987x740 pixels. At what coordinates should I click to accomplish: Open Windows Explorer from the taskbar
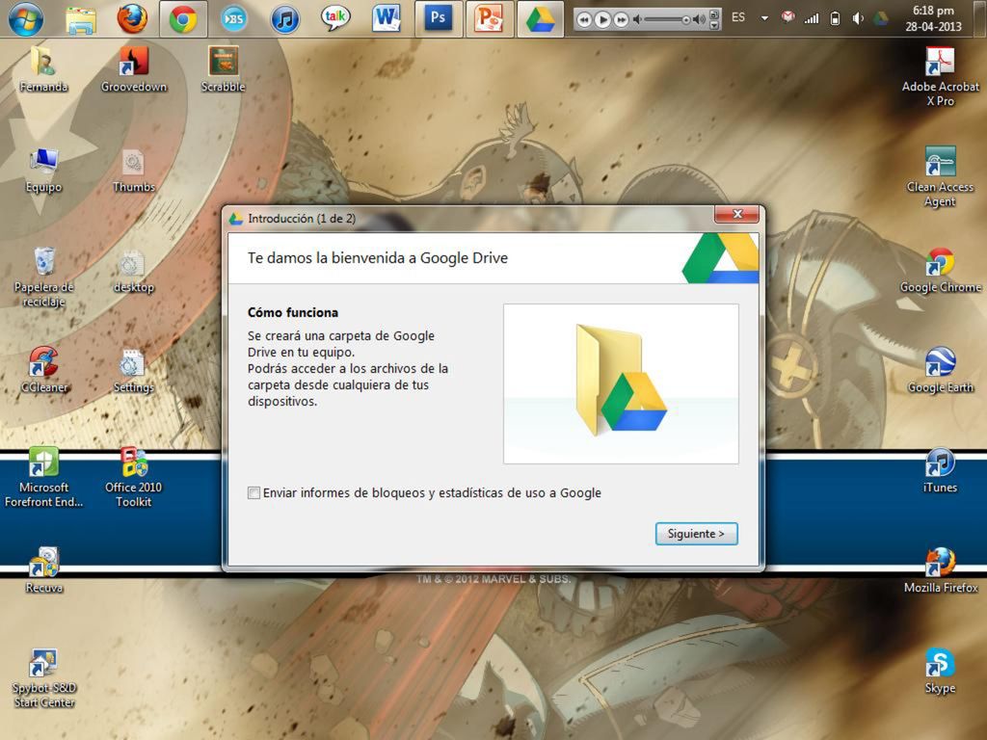click(x=81, y=19)
